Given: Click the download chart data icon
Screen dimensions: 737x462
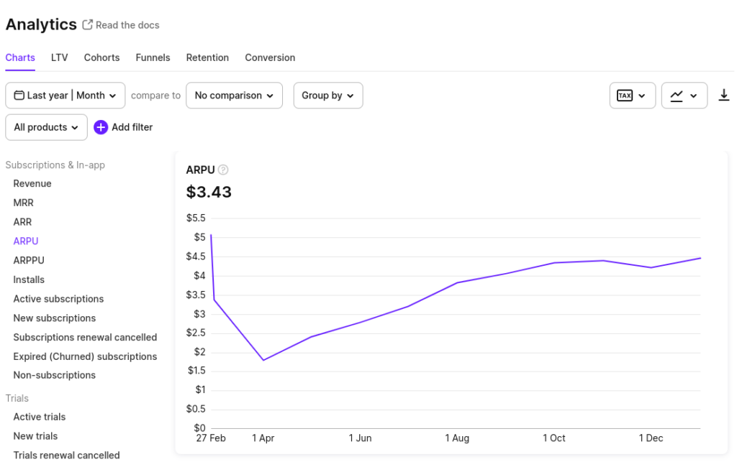Looking at the screenshot, I should click(724, 96).
